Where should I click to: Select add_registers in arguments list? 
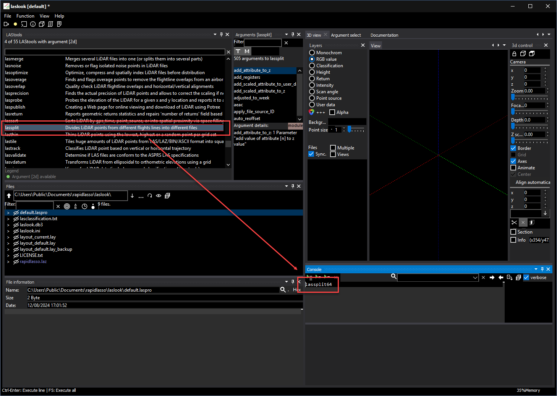click(x=247, y=77)
